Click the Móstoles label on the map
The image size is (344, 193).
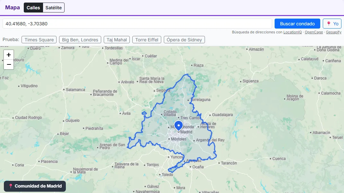click(179, 139)
